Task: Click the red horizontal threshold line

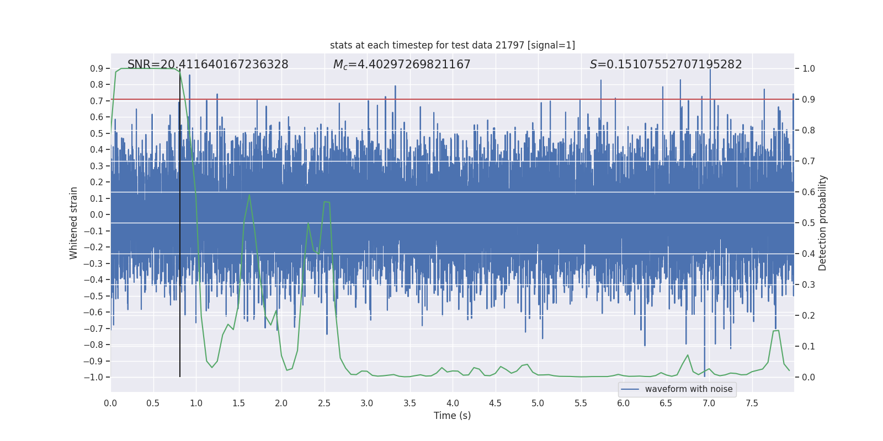Action: coord(453,99)
